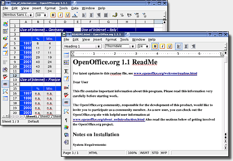Viewport: 233px width, 161px height.
Task: Align left in the README writer toolbar
Action: click(x=178, y=46)
